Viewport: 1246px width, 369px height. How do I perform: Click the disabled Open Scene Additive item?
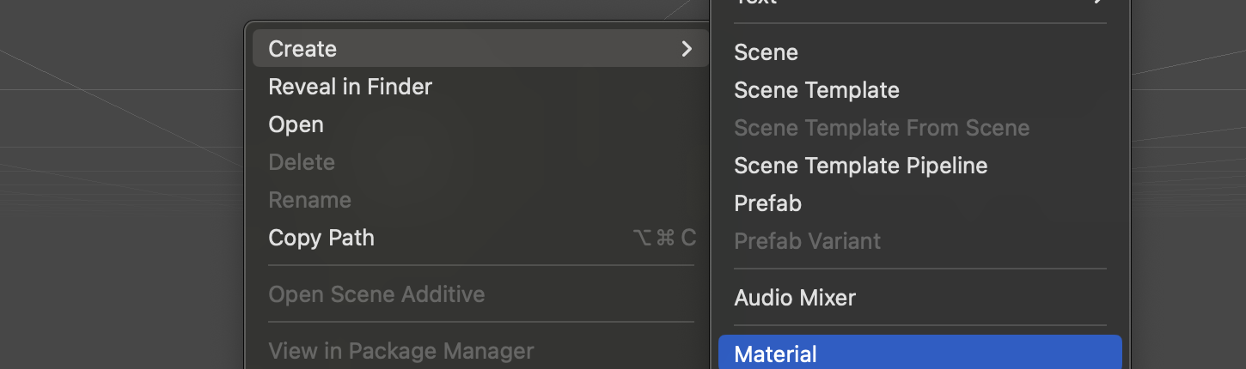coord(376,294)
